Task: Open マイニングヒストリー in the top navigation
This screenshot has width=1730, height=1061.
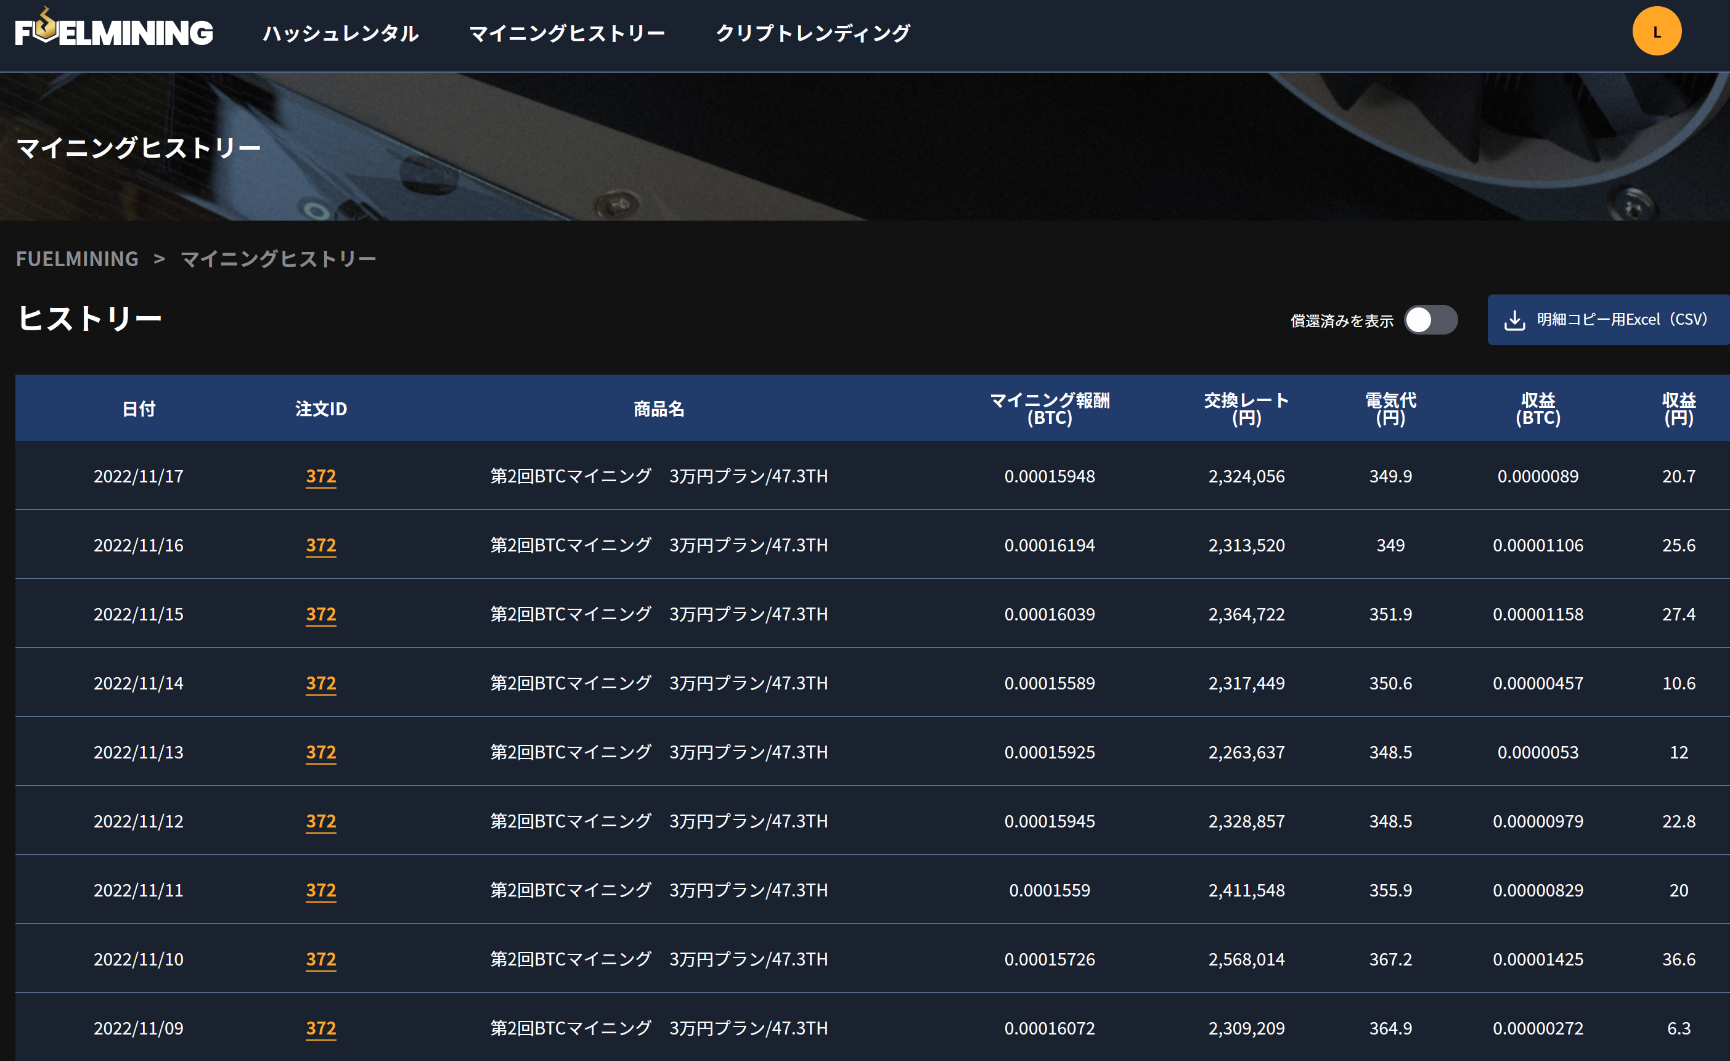Action: (x=566, y=33)
